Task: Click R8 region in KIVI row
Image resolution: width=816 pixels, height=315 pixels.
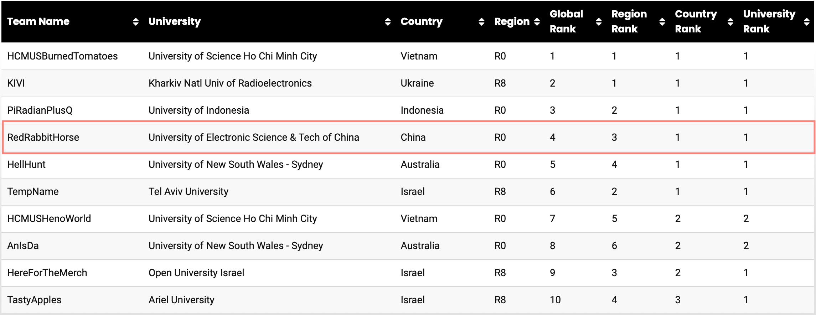Action: [x=500, y=83]
